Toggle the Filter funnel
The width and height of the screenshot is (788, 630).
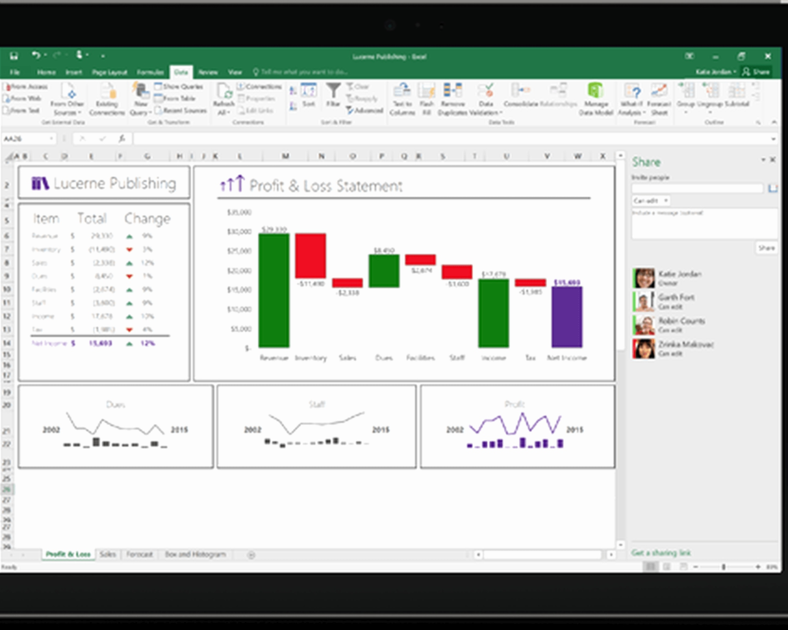pyautogui.click(x=333, y=95)
